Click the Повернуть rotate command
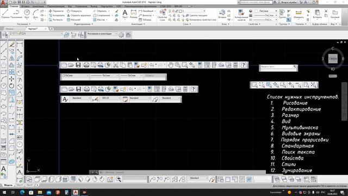Viewport: 348px width, 196px height. [x=74, y=11]
